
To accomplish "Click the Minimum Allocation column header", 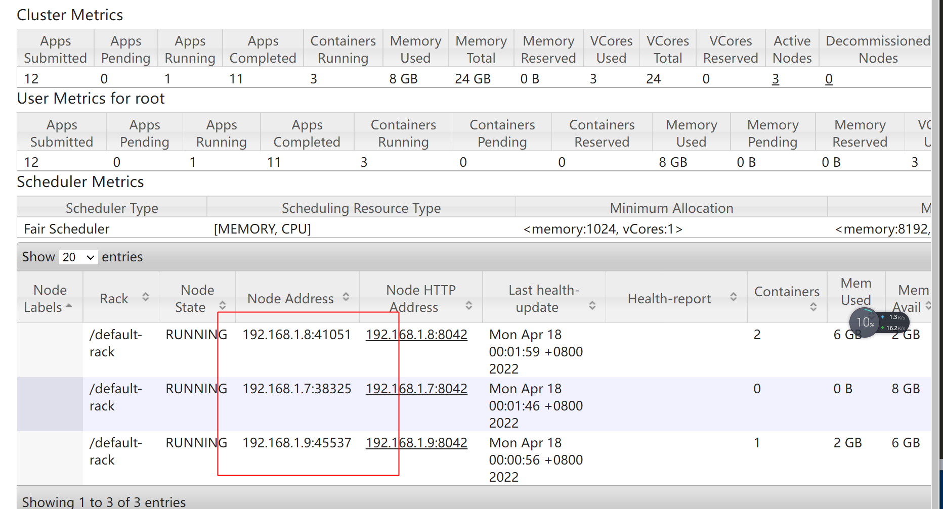I will [x=671, y=208].
